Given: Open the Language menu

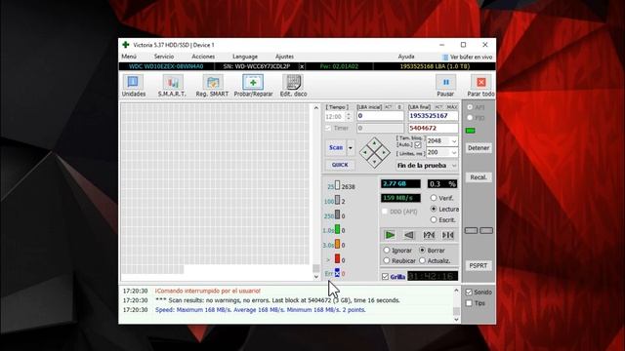Looking at the screenshot, I should pyautogui.click(x=245, y=57).
